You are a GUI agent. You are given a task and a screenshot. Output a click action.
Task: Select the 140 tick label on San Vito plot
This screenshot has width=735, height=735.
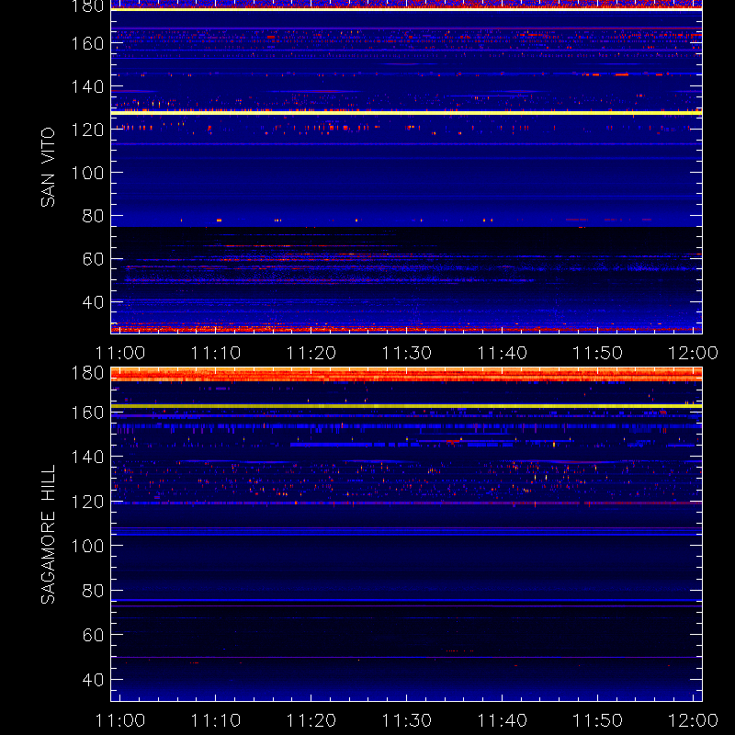click(87, 86)
